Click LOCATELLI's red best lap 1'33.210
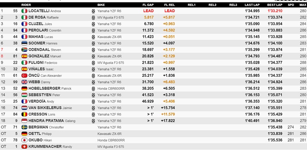The width and height of the screenshot is (307, 160). pos(275,11)
